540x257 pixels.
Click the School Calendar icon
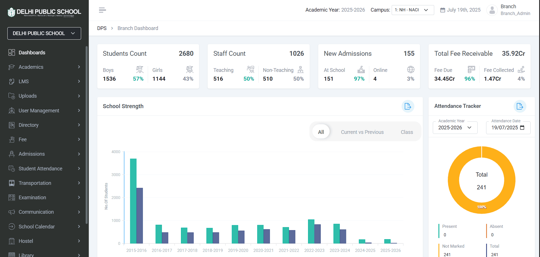(x=12, y=226)
